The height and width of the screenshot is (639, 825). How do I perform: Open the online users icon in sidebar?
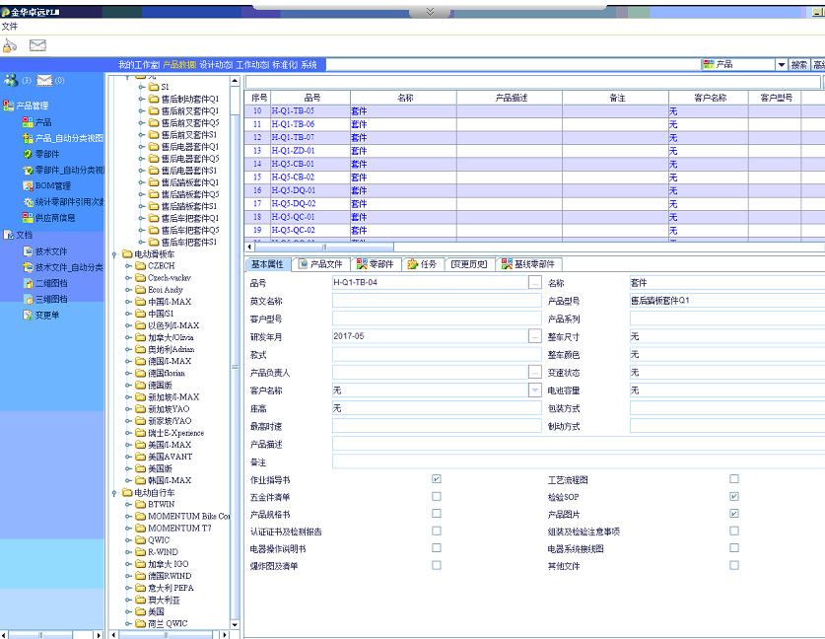point(11,80)
